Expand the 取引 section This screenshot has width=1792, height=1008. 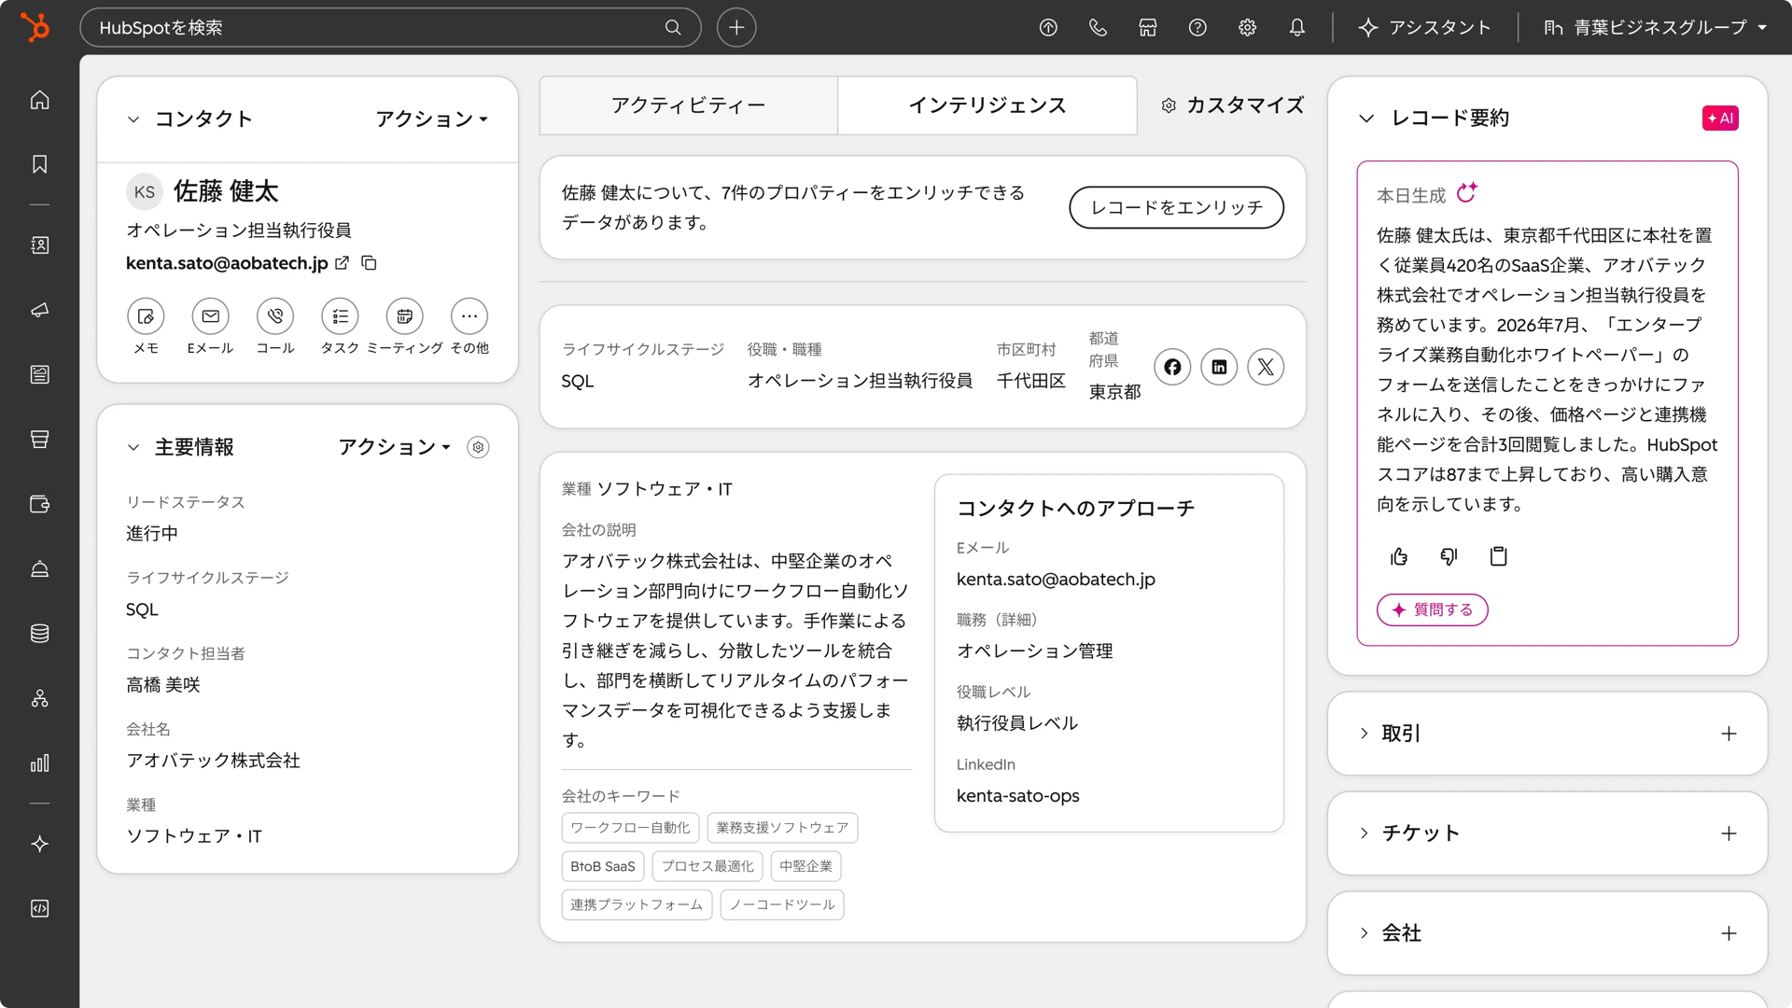pos(1365,734)
